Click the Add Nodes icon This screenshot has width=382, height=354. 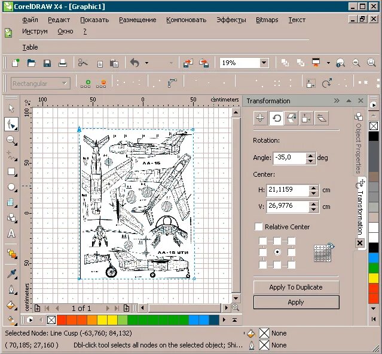(85, 84)
